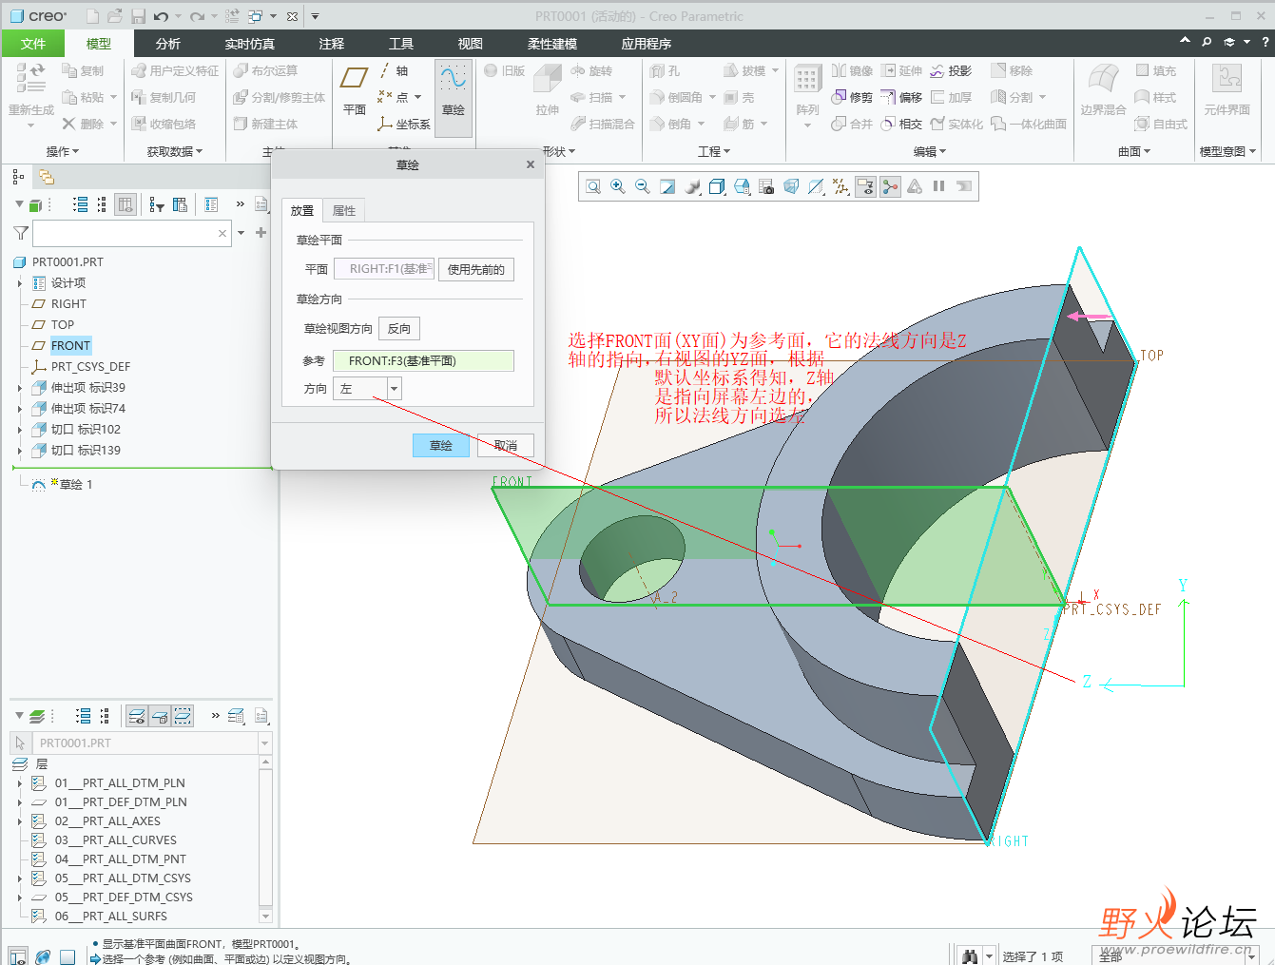
Task: Expand the 切口 标识102 tree node
Action: tap(20, 430)
